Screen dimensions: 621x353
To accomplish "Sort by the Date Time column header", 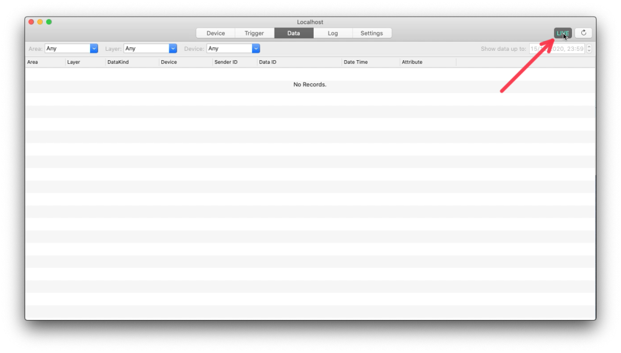I will [x=371, y=62].
